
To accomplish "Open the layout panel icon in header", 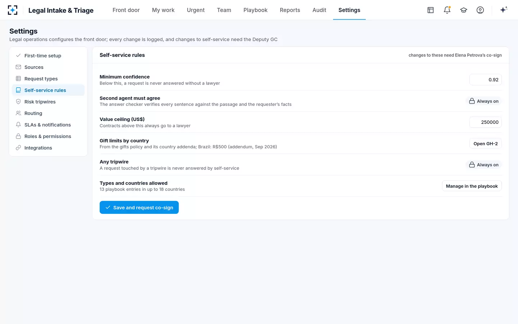I will coord(431,10).
